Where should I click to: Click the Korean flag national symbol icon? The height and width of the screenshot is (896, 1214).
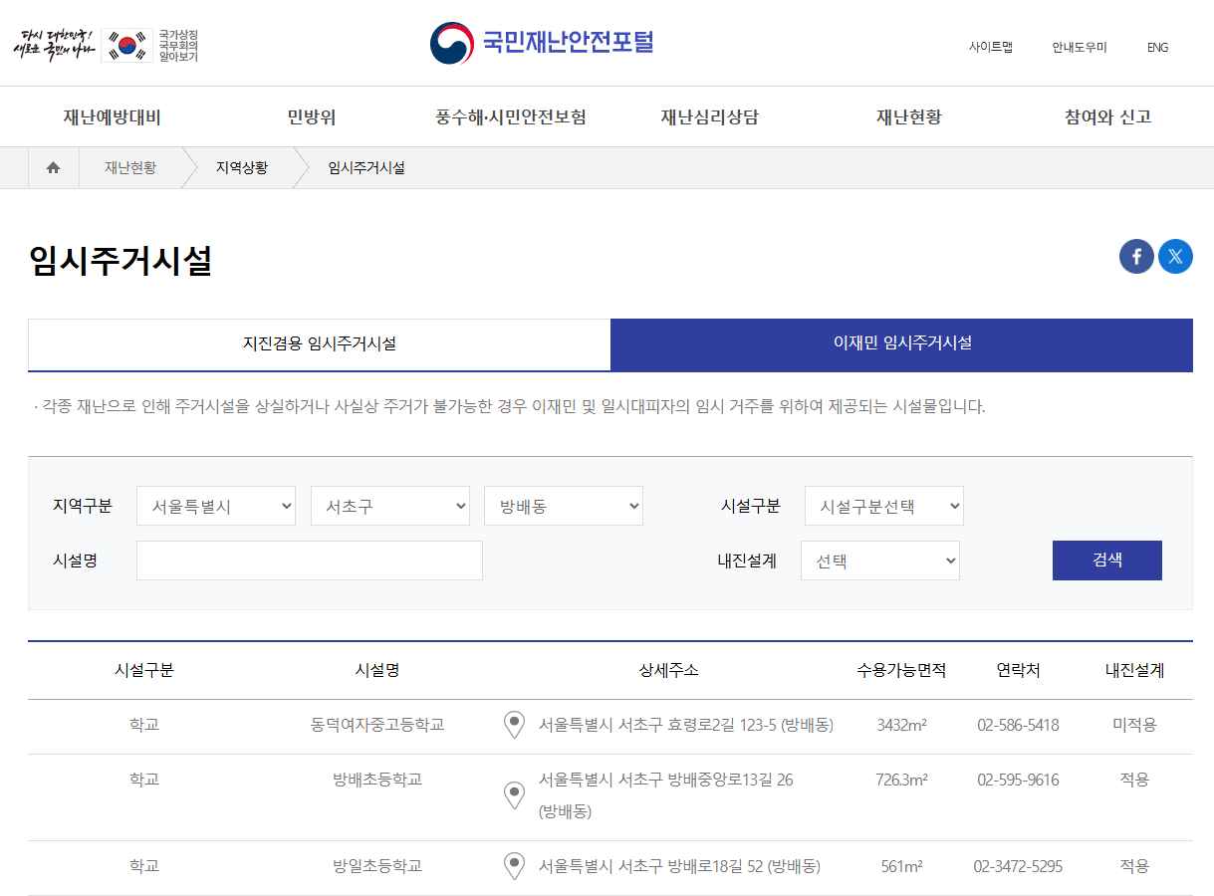[126, 45]
